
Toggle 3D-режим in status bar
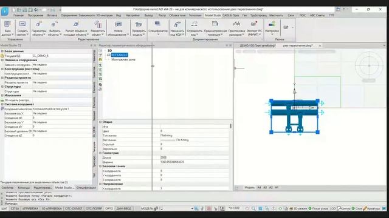(298, 208)
